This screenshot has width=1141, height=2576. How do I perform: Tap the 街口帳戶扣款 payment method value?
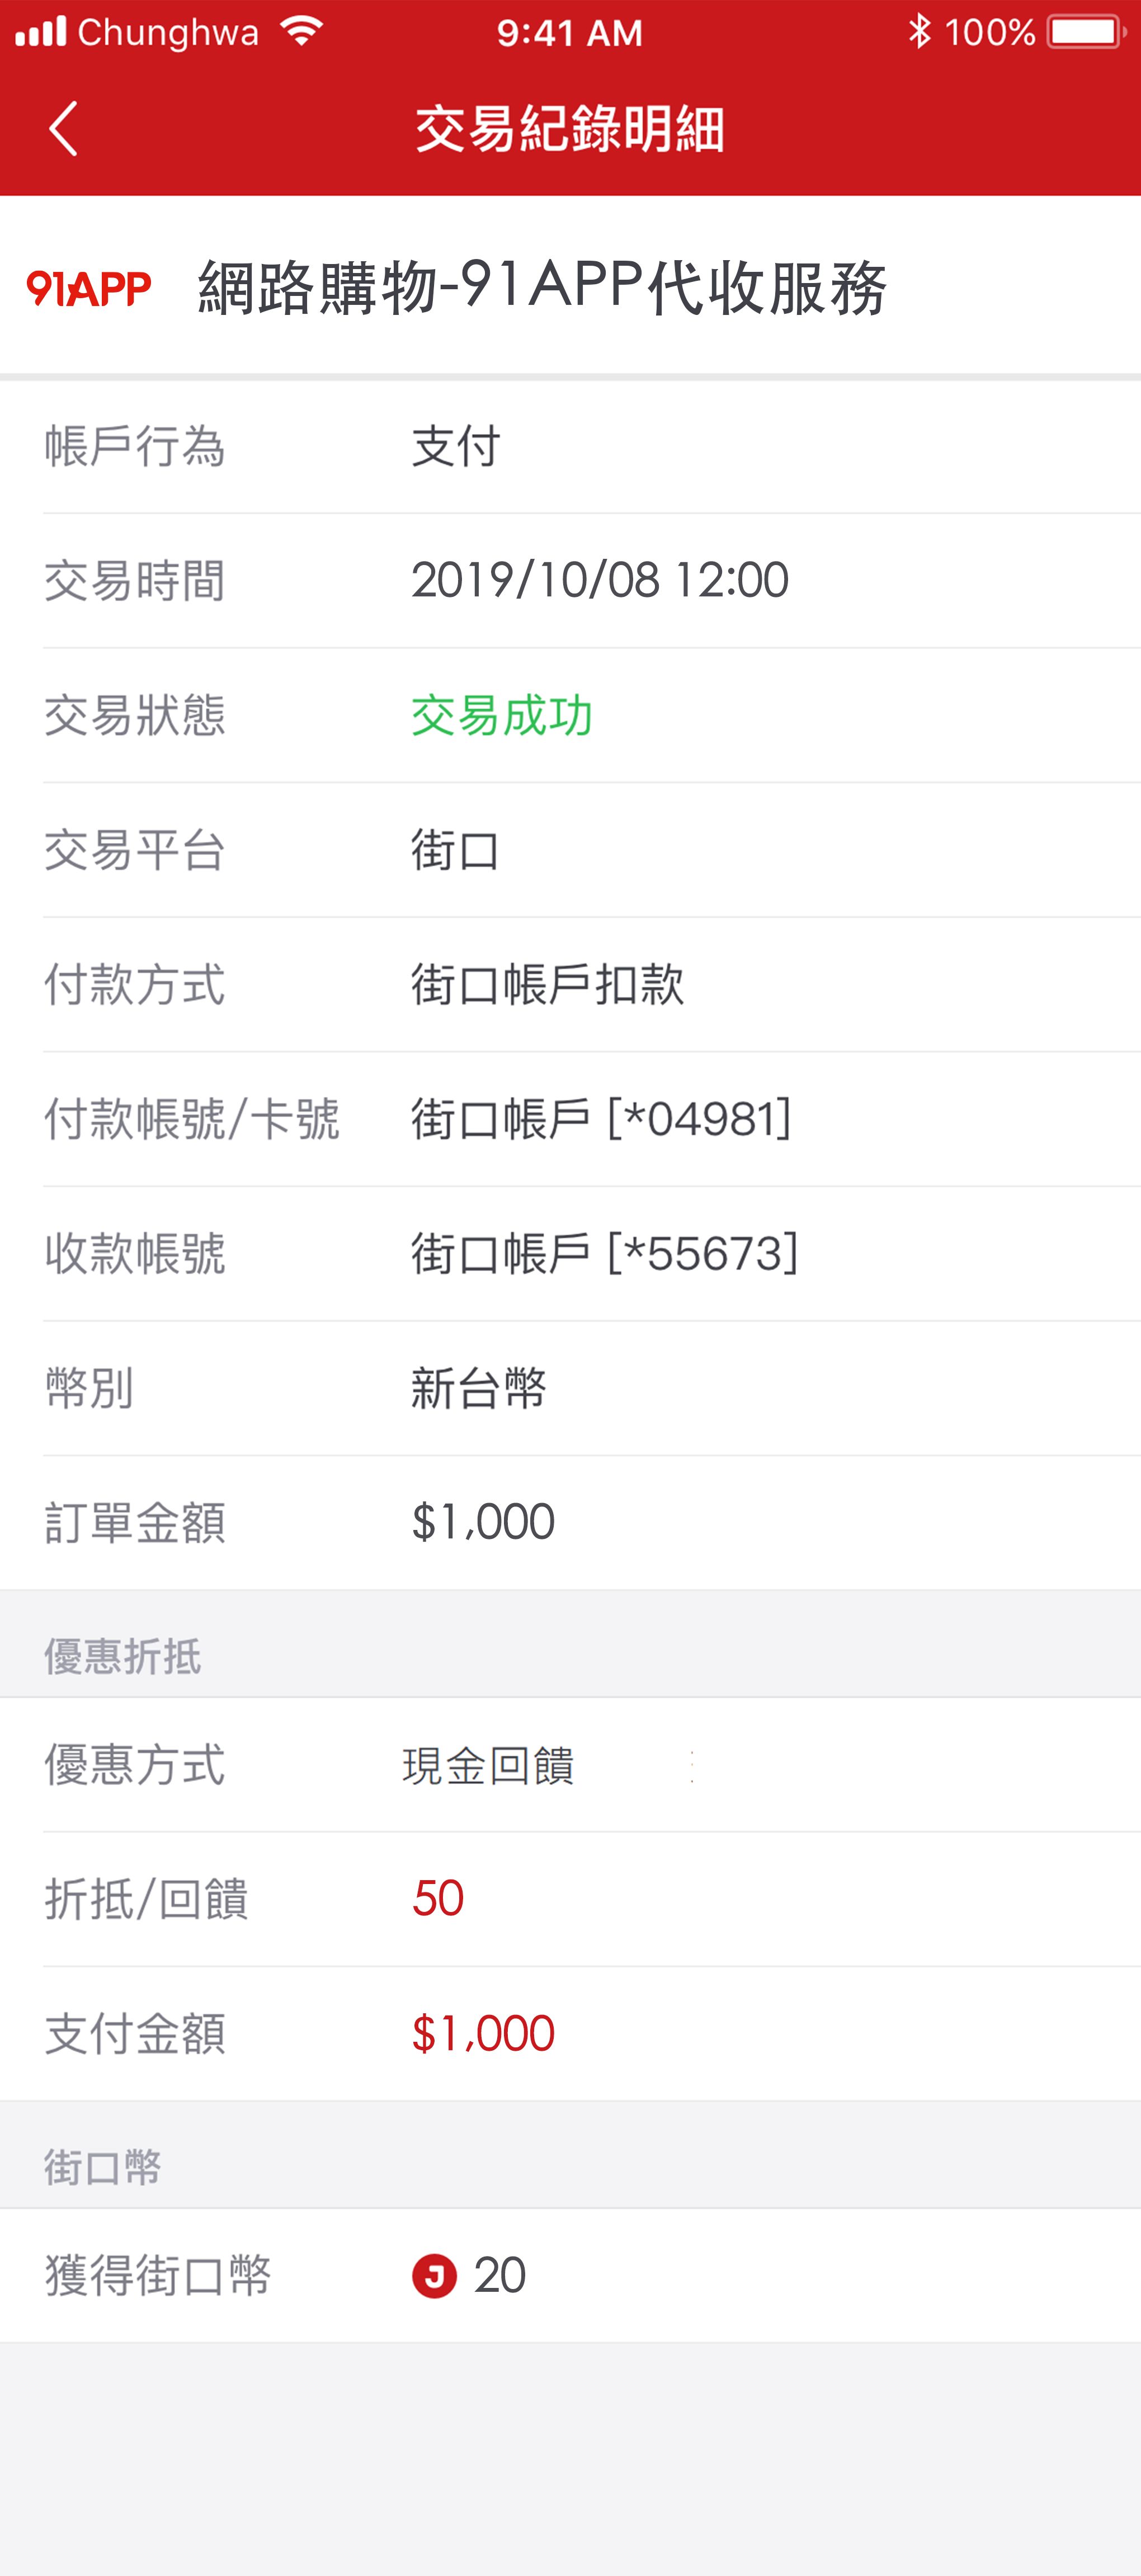point(547,985)
